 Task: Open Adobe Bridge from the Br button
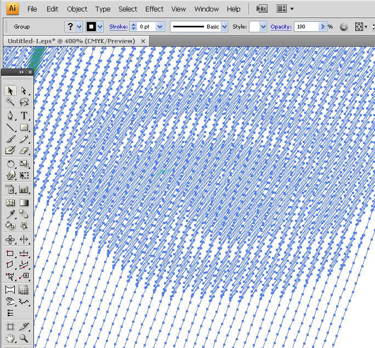point(262,9)
